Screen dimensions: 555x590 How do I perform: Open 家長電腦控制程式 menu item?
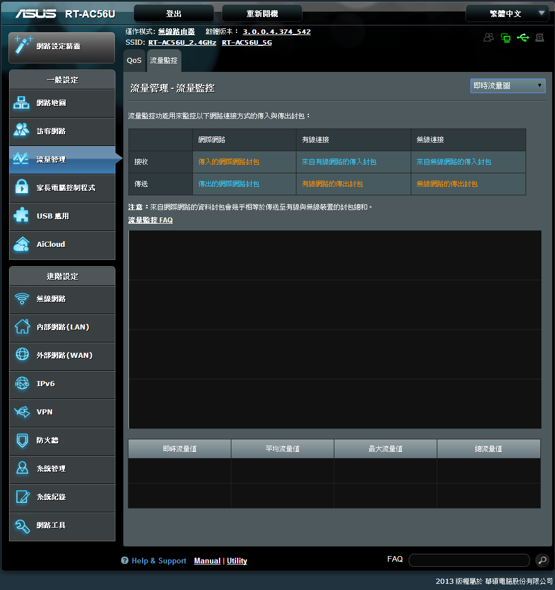click(x=62, y=188)
